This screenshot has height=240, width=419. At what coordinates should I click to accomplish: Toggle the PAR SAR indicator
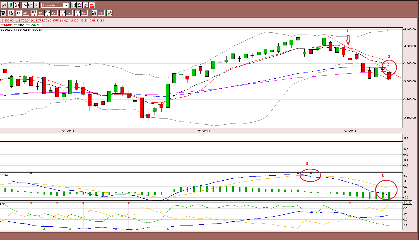(11, 13)
